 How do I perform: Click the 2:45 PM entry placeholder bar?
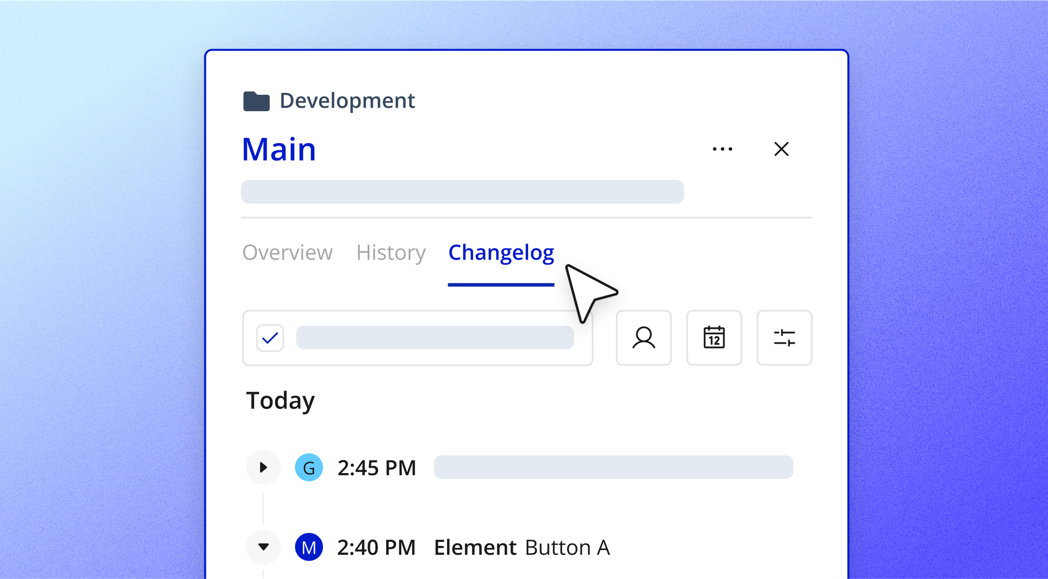click(613, 467)
